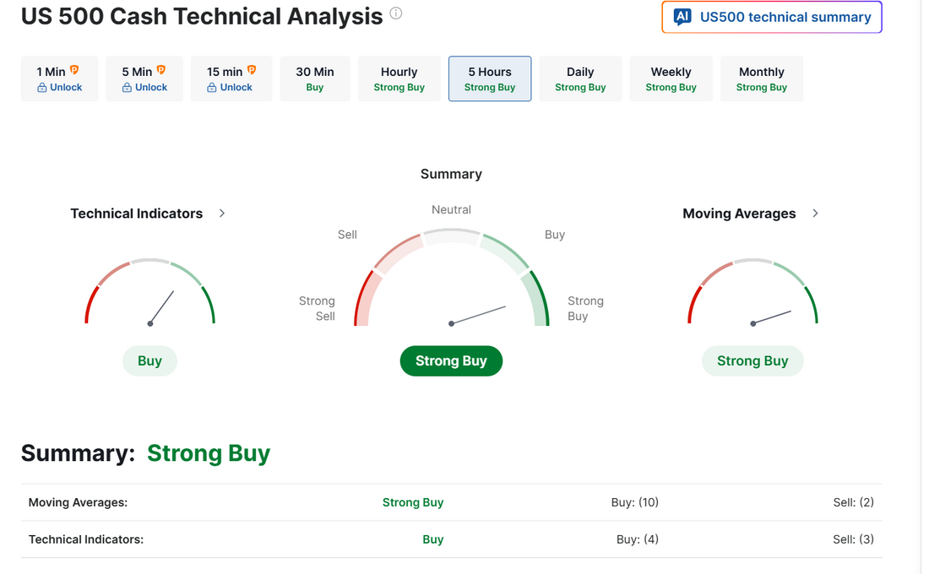This screenshot has height=574, width=929.
Task: Open the US500 technical summary button
Action: tap(772, 17)
